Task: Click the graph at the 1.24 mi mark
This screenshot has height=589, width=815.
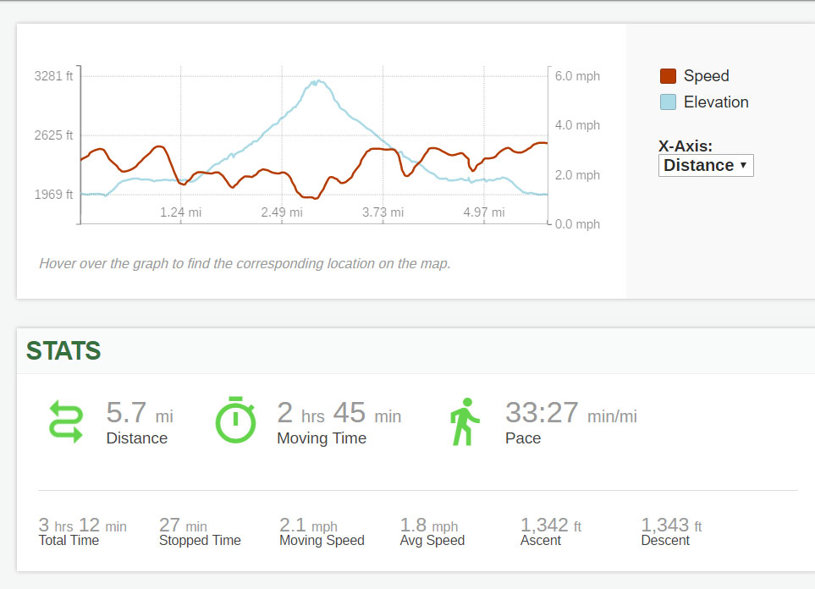Action: [x=181, y=169]
